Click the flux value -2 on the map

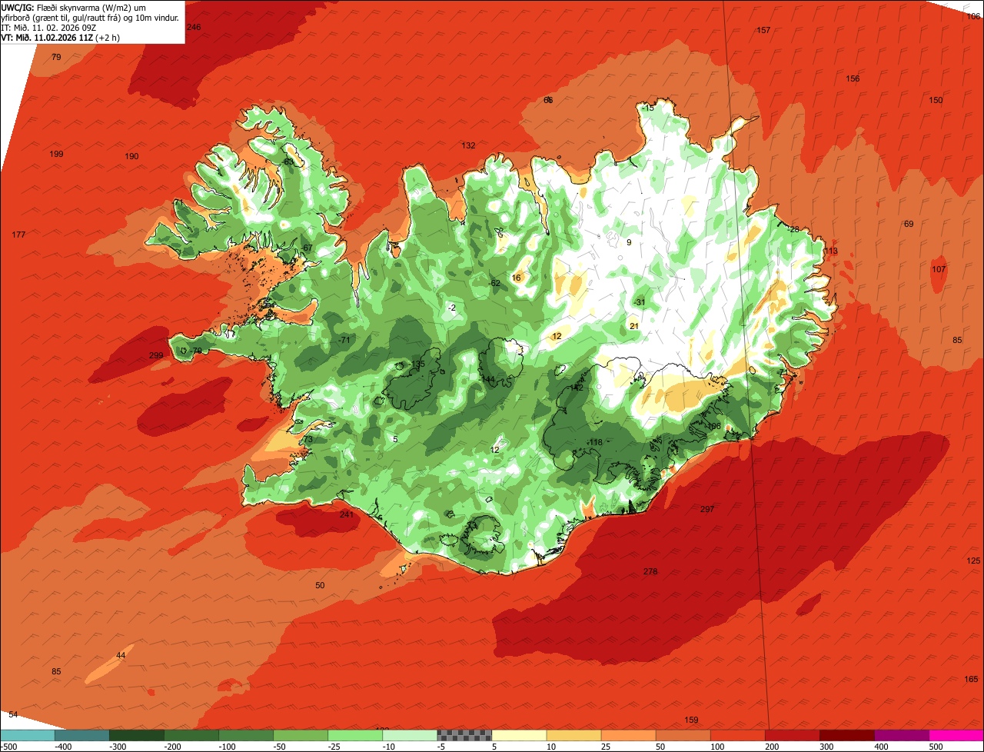pos(451,308)
